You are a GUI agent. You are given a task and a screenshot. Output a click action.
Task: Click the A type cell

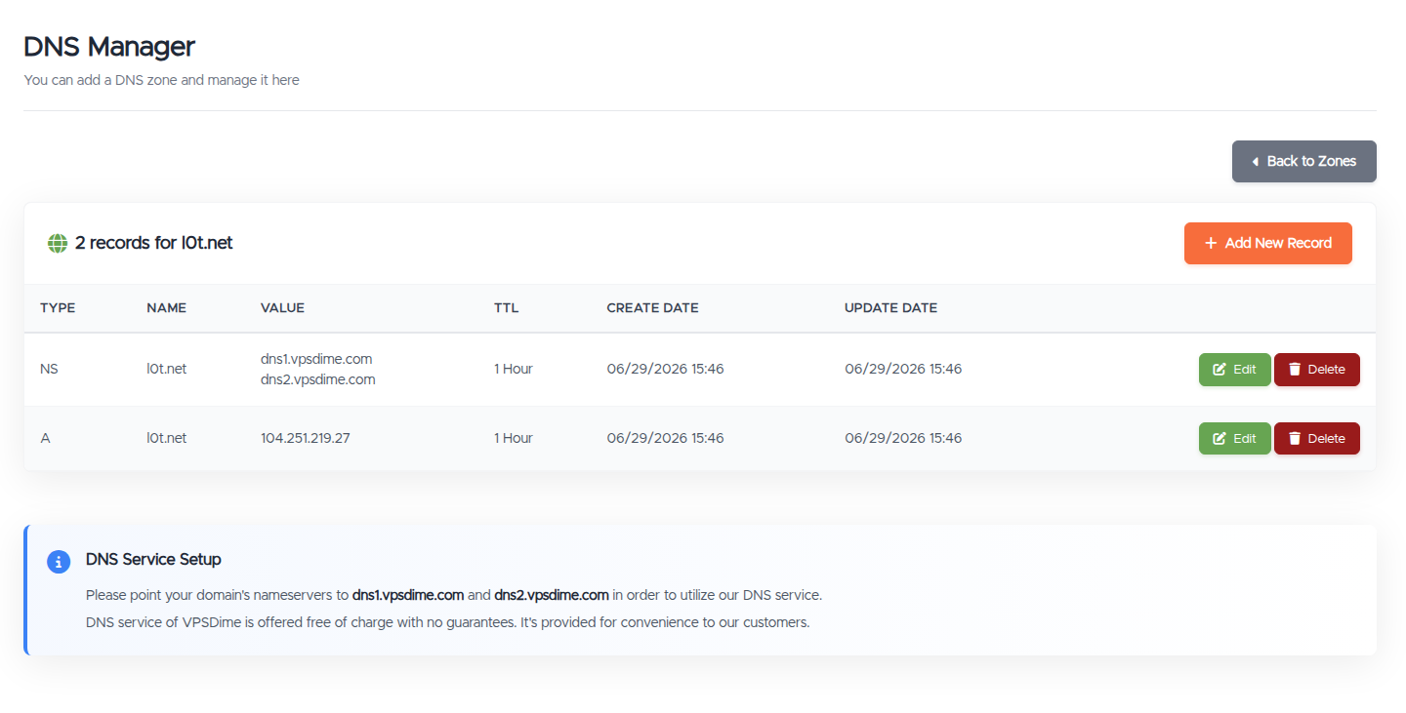tap(45, 439)
